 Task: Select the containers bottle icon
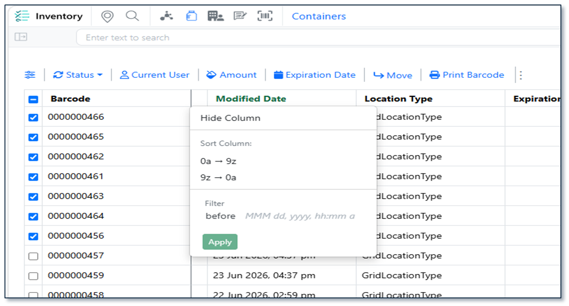(x=191, y=16)
